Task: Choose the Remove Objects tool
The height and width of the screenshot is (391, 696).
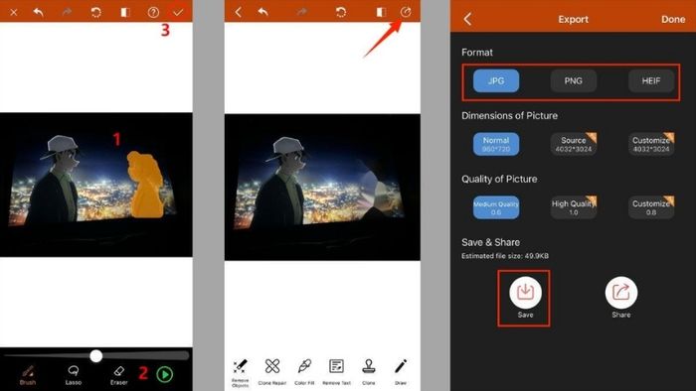Action: 241,373
